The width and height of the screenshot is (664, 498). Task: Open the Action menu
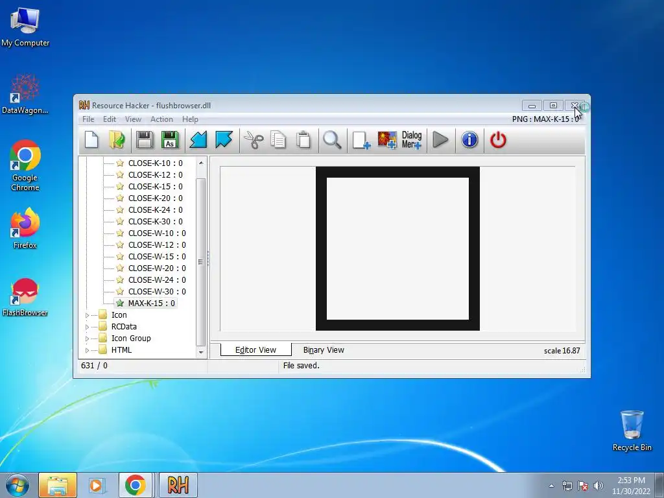(161, 119)
